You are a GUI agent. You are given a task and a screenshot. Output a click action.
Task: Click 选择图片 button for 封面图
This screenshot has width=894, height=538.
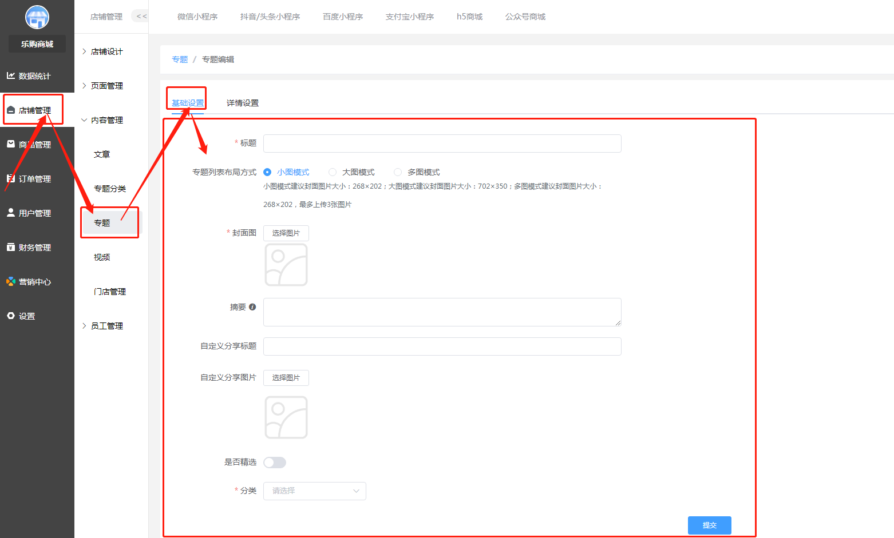click(286, 233)
